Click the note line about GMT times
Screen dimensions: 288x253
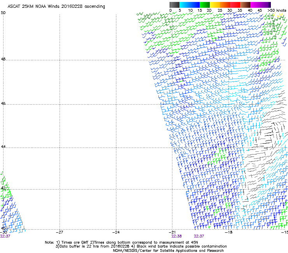[x=121, y=242]
